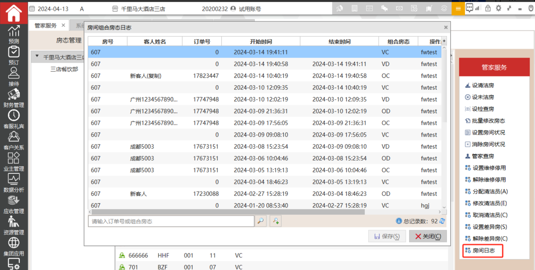Click the home icon in the sidebar
Viewport: 535px width, 270px height.
pos(14,13)
